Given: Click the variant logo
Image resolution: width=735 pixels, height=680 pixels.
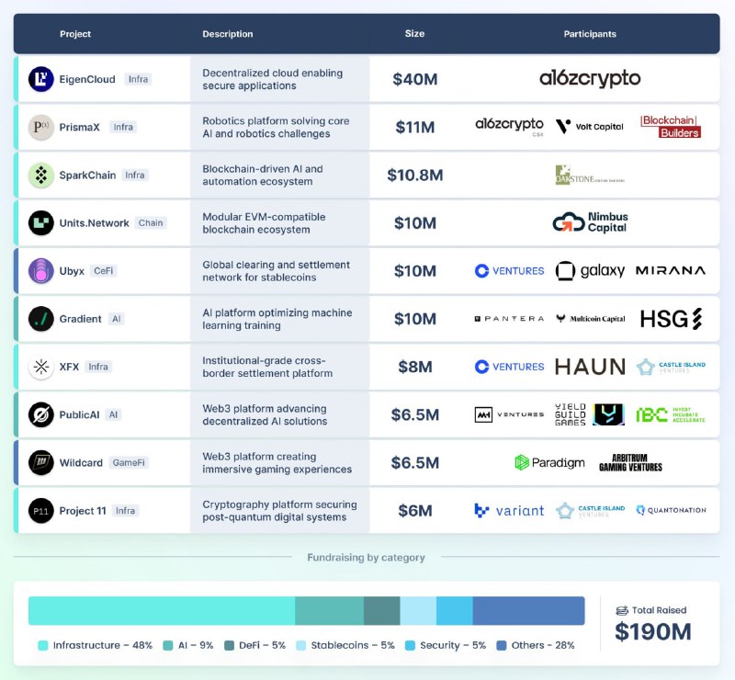Looking at the screenshot, I should coord(509,510).
